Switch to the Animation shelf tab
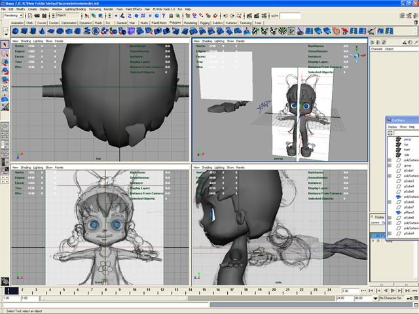419x314 pixels. click(18, 23)
